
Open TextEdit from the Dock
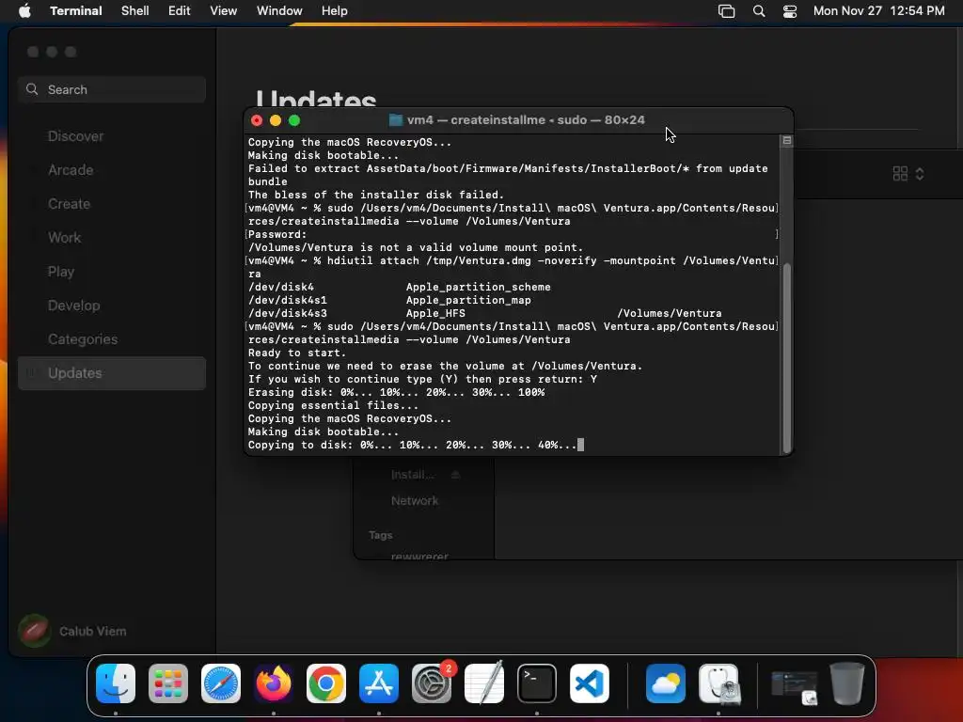(x=484, y=683)
